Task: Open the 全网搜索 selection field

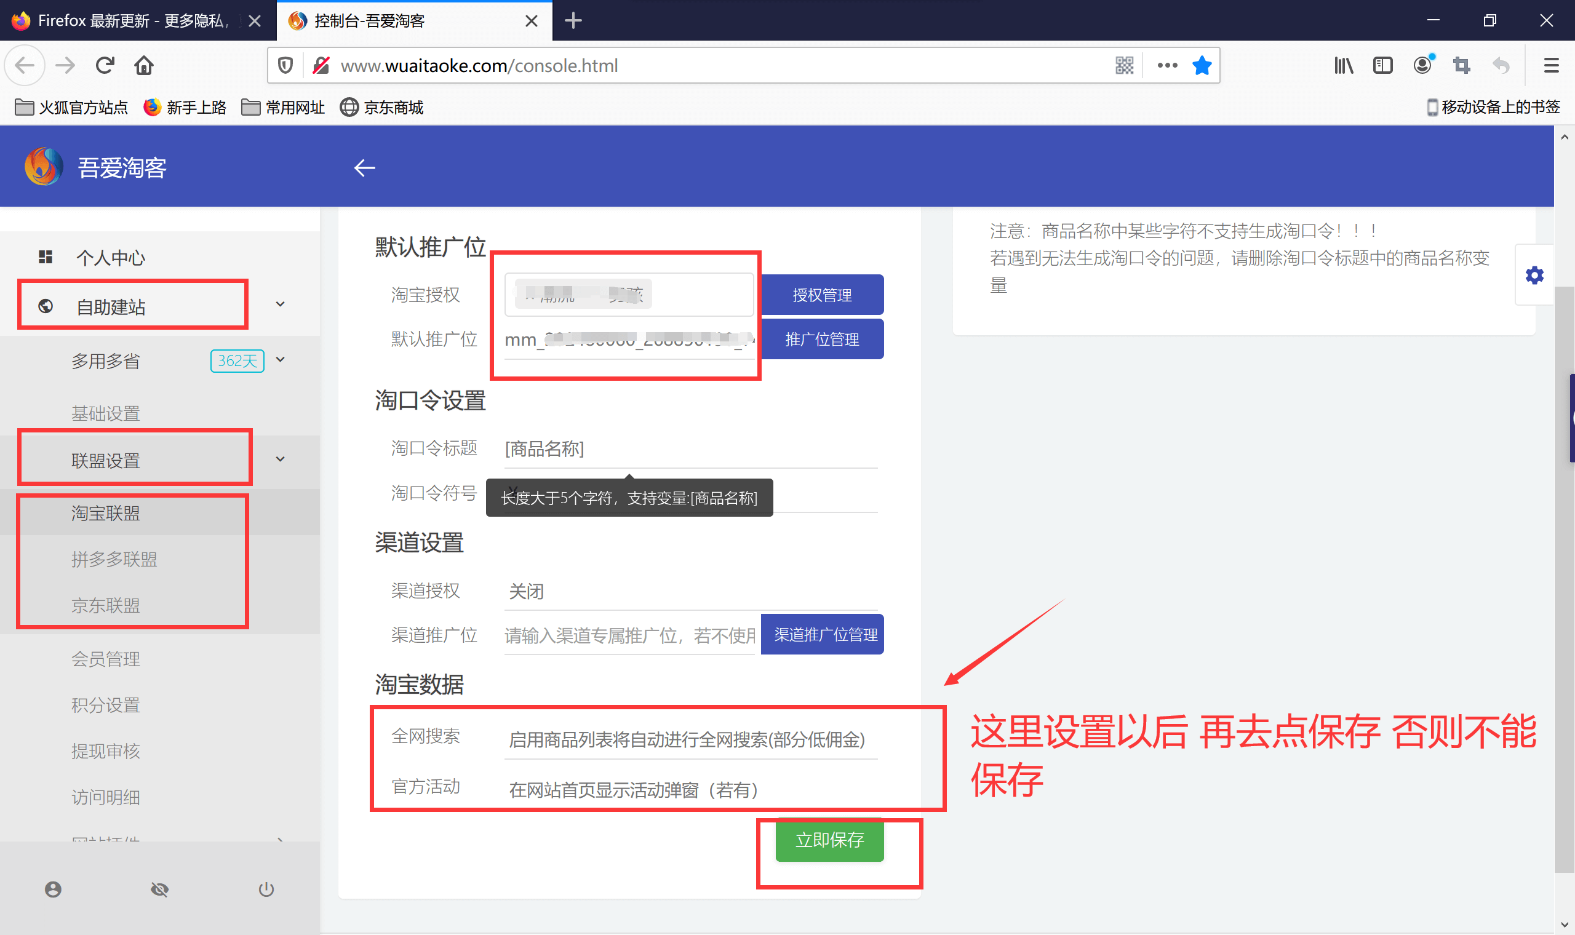Action: click(x=690, y=739)
